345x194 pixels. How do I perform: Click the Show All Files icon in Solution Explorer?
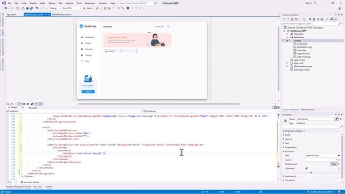[x=322, y=19]
